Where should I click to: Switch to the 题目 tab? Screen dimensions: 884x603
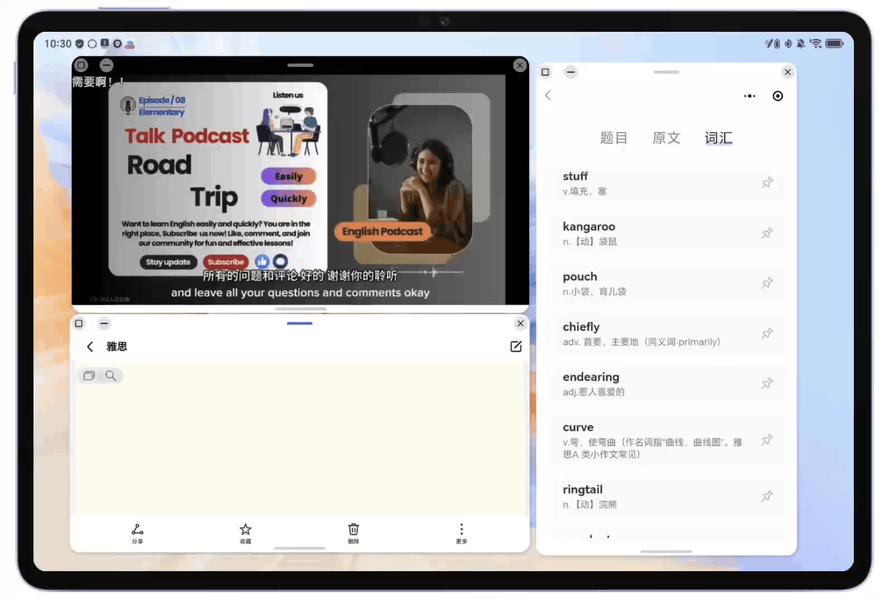613,138
